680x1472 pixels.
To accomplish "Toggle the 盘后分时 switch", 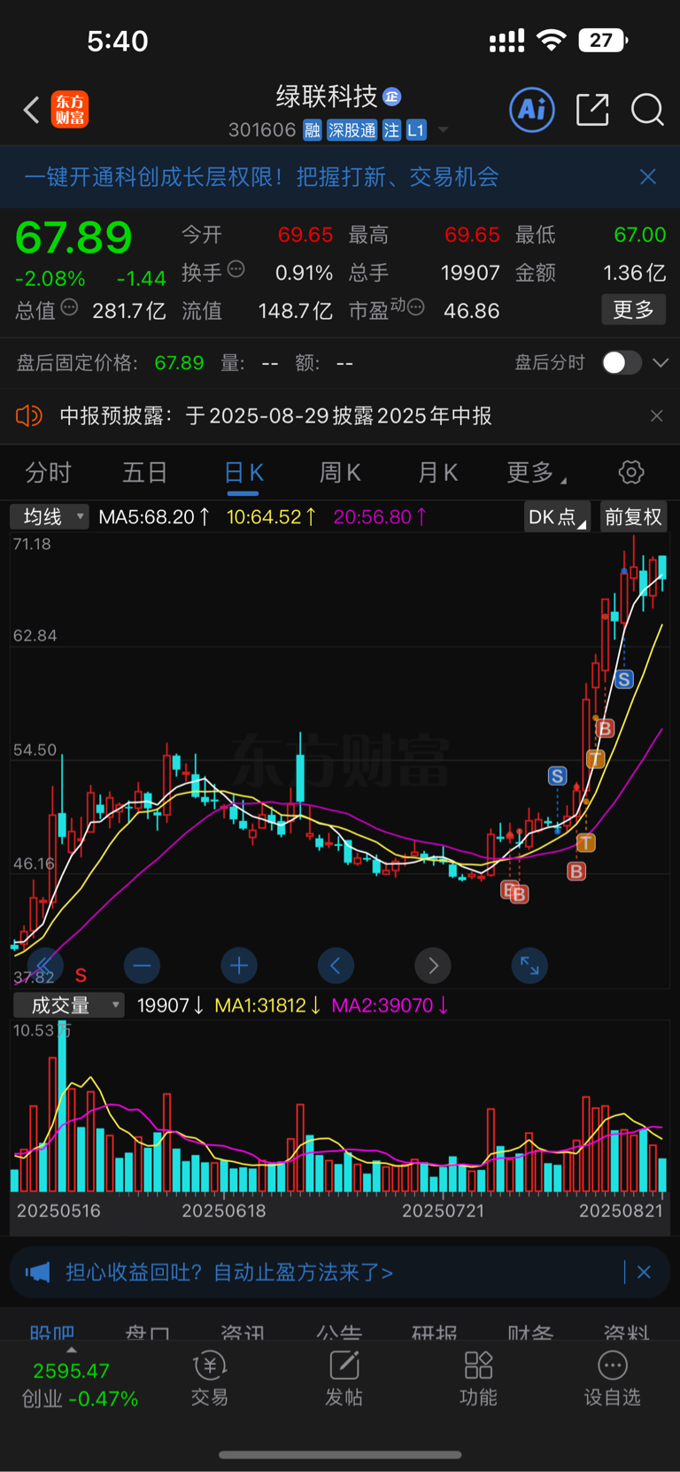I will click(x=622, y=362).
